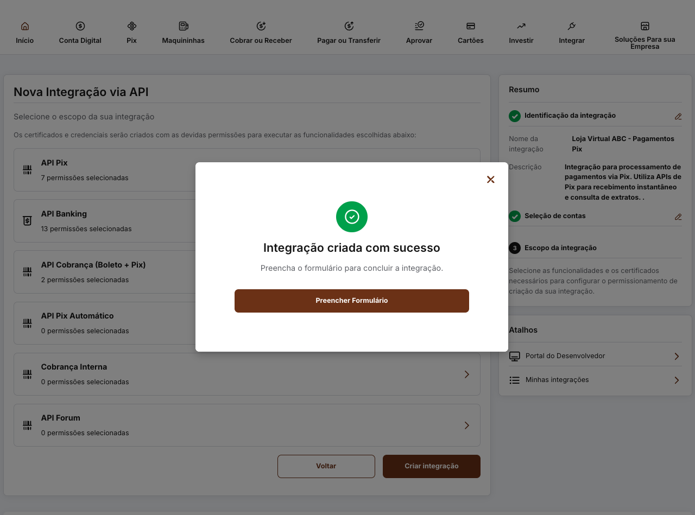The height and width of the screenshot is (515, 695).
Task: Click the Voltar button
Action: [x=326, y=466]
